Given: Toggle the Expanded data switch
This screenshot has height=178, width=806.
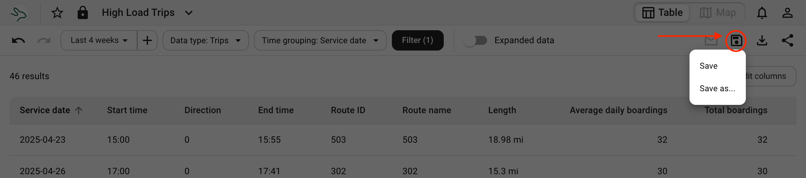Looking at the screenshot, I should coord(475,40).
